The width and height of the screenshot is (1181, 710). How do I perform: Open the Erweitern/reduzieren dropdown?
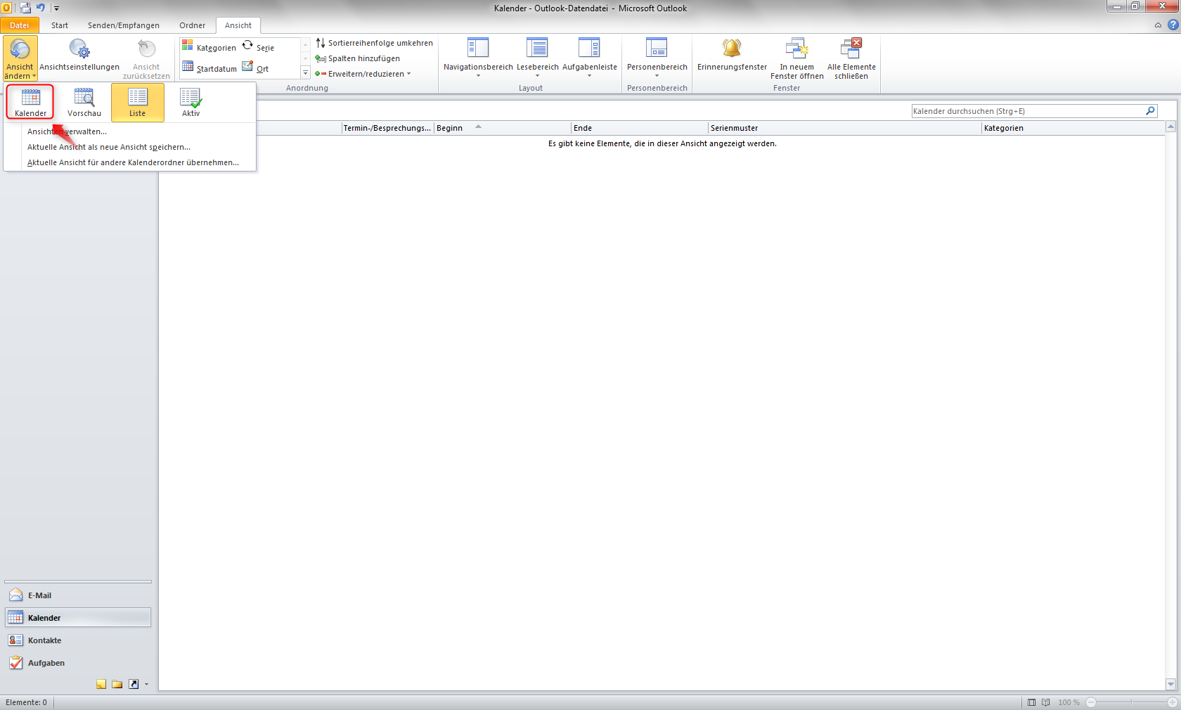point(363,74)
